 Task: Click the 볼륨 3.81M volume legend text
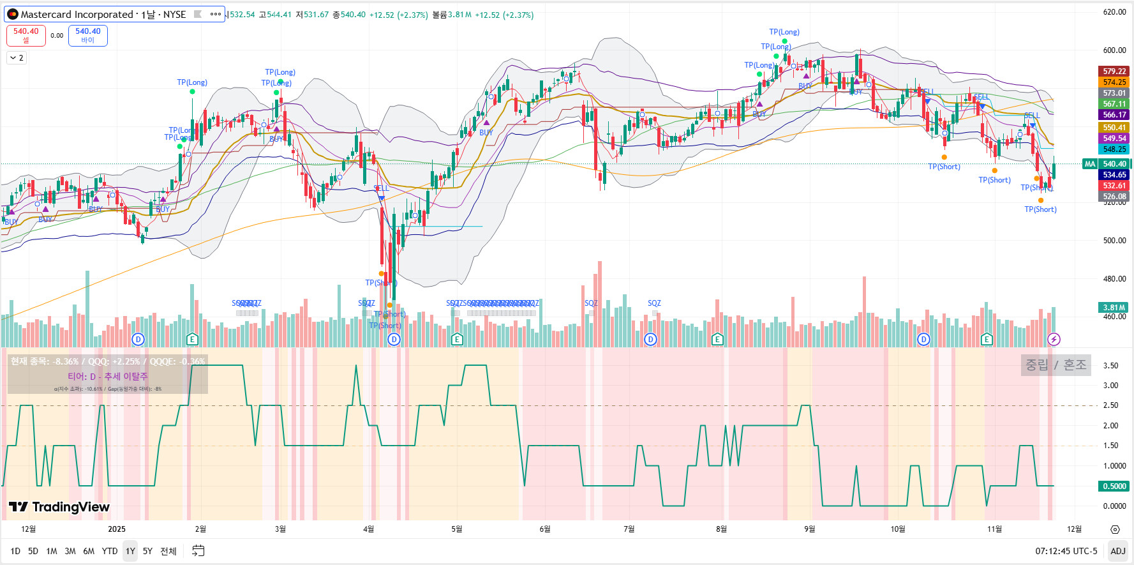452,15
